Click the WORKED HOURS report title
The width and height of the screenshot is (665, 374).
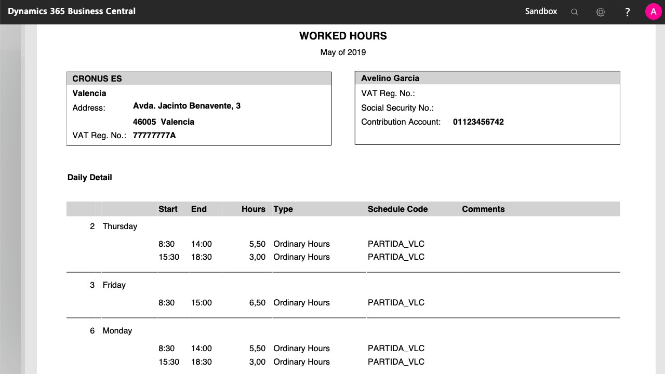(x=343, y=36)
